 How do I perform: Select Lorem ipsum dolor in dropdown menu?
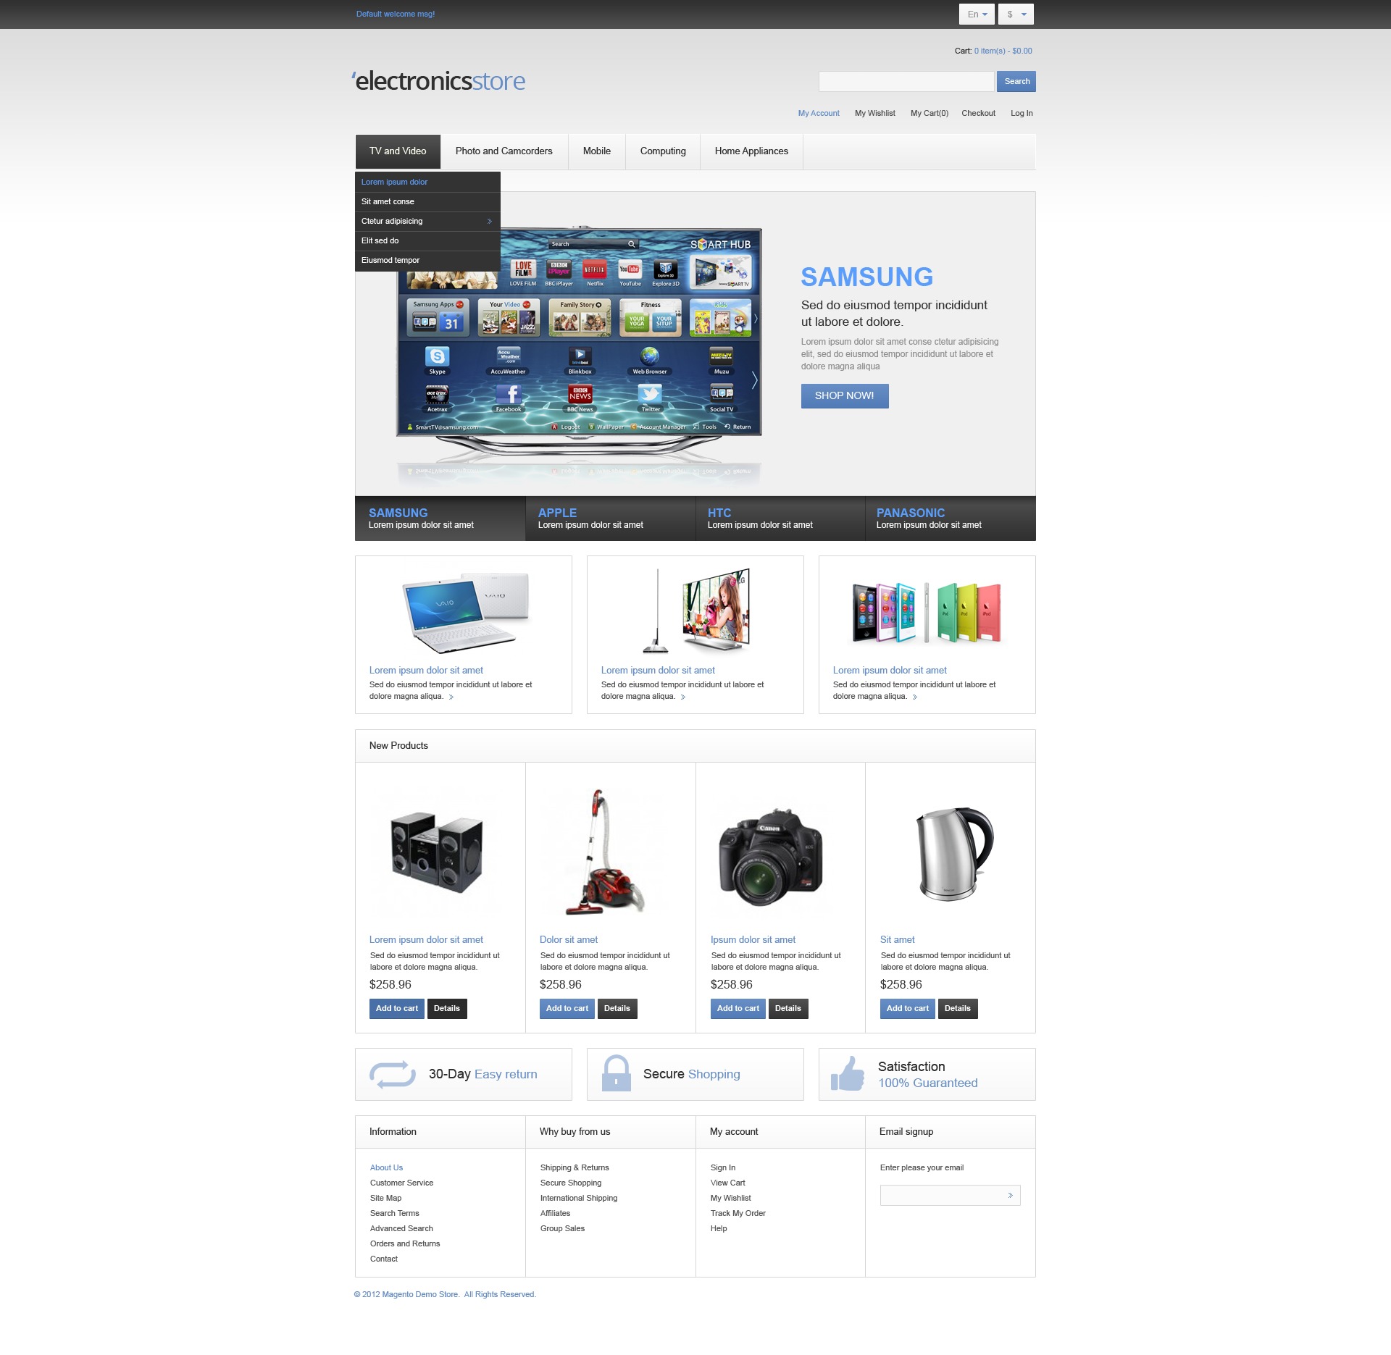(427, 183)
